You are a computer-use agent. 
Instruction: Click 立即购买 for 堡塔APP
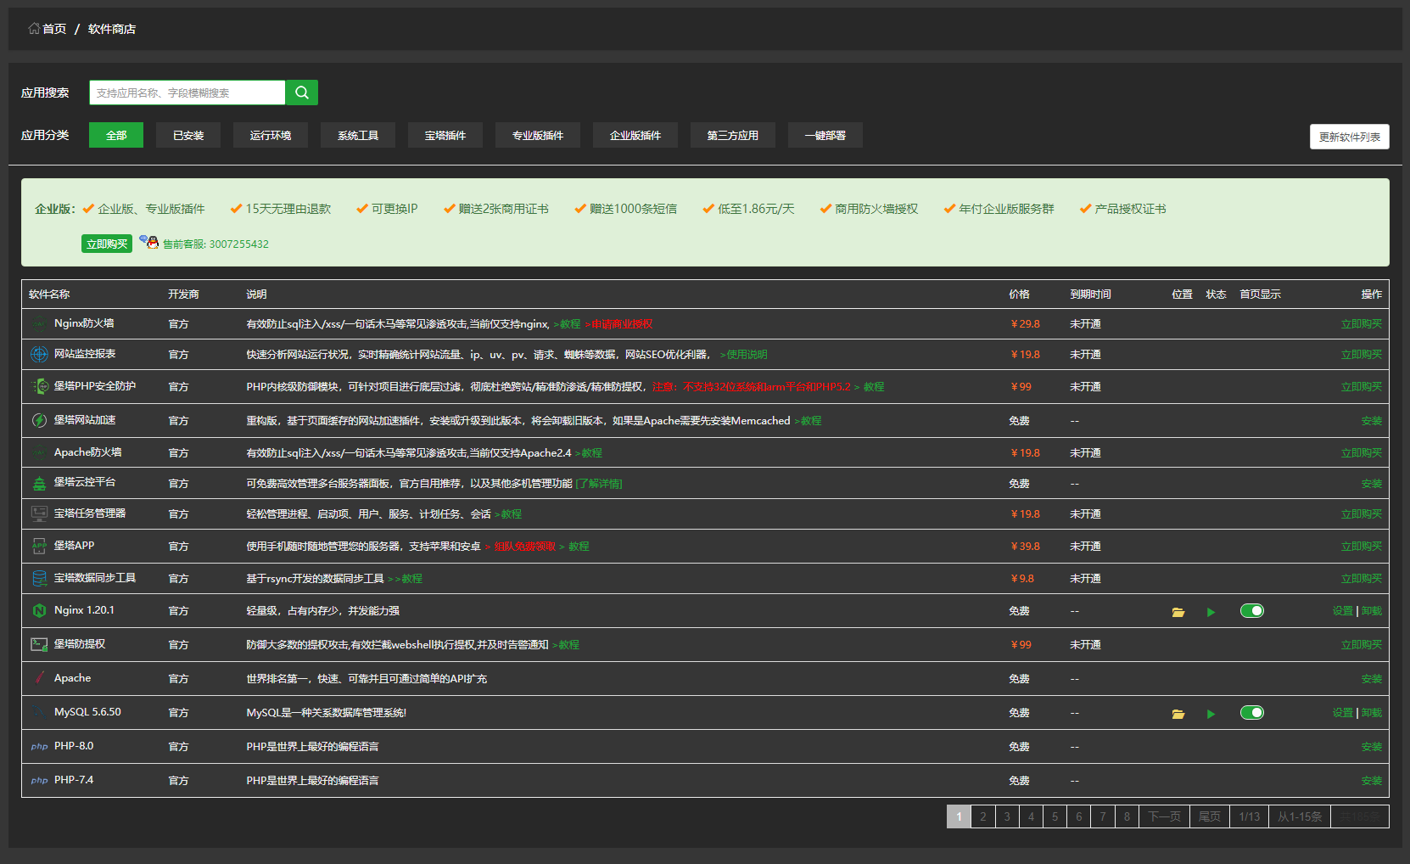pos(1362,546)
